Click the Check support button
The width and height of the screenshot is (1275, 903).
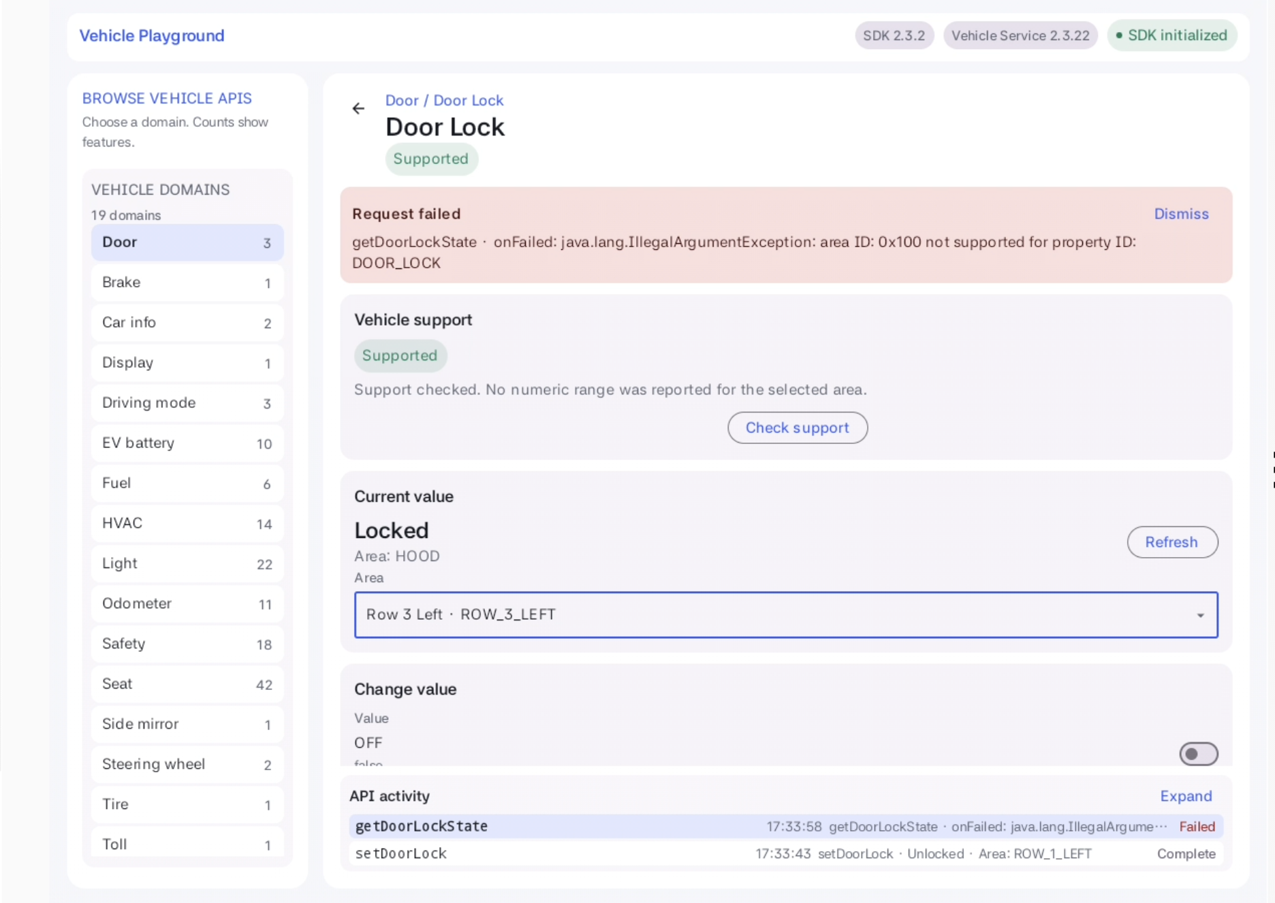click(x=798, y=428)
